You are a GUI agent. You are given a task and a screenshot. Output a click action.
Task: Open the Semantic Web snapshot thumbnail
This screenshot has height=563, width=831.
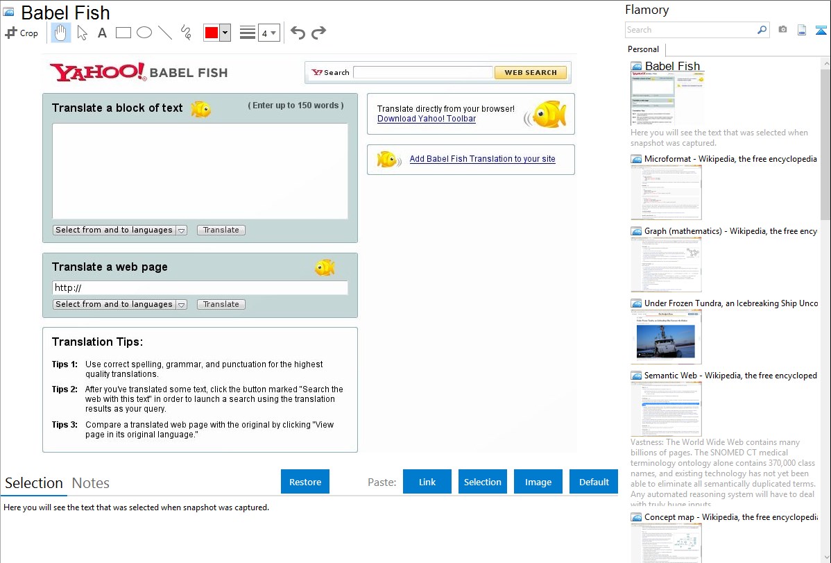666,409
